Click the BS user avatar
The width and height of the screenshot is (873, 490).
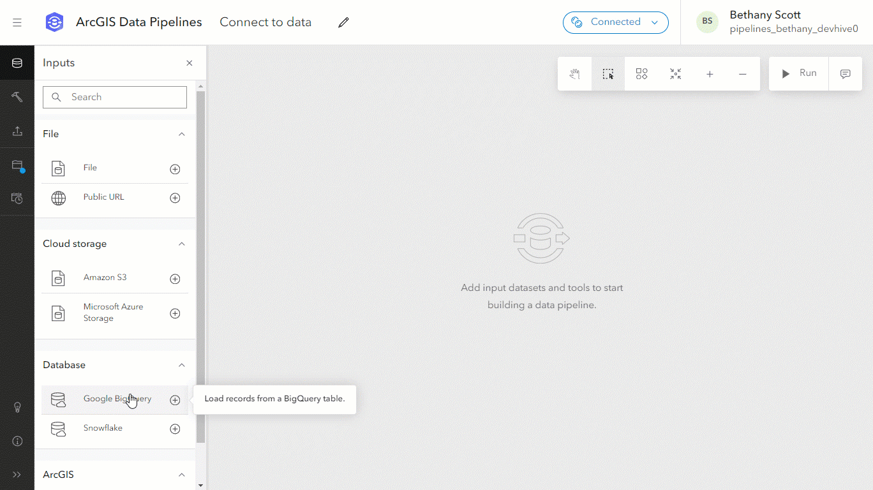(707, 22)
